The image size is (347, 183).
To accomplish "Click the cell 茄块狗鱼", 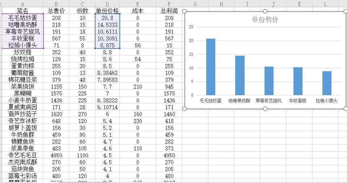I will [22, 169].
